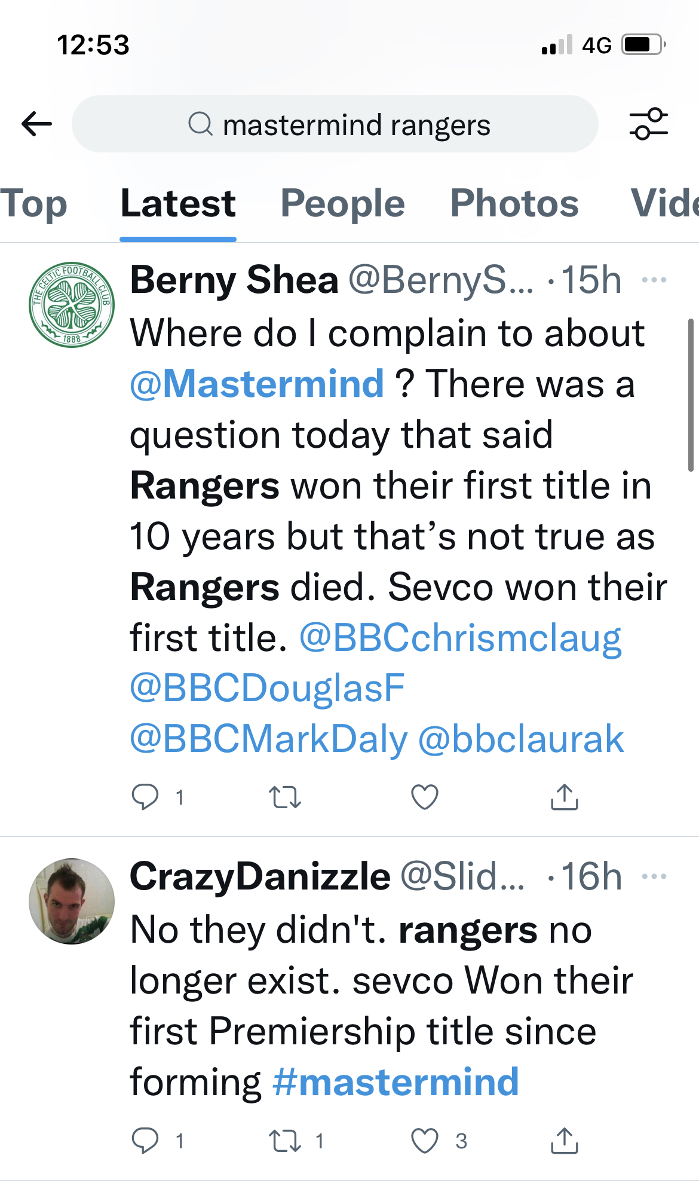This screenshot has height=1189, width=699.
Task: Open the @Mastermind mention link
Action: point(257,384)
